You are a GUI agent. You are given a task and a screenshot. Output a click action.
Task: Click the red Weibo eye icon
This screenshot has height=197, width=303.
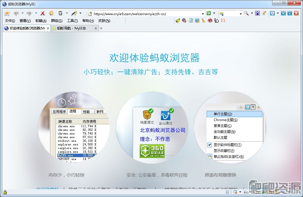click(x=210, y=20)
